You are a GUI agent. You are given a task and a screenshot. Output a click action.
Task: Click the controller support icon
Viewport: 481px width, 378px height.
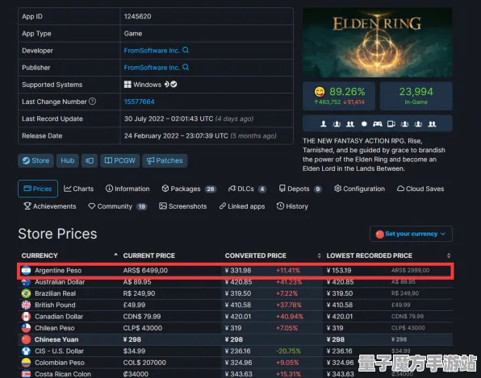pos(378,124)
